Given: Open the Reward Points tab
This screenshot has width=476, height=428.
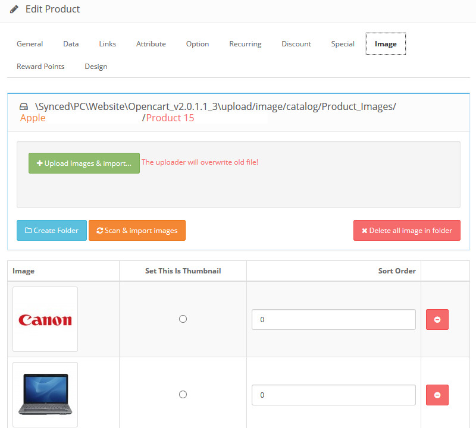Looking at the screenshot, I should (x=40, y=67).
